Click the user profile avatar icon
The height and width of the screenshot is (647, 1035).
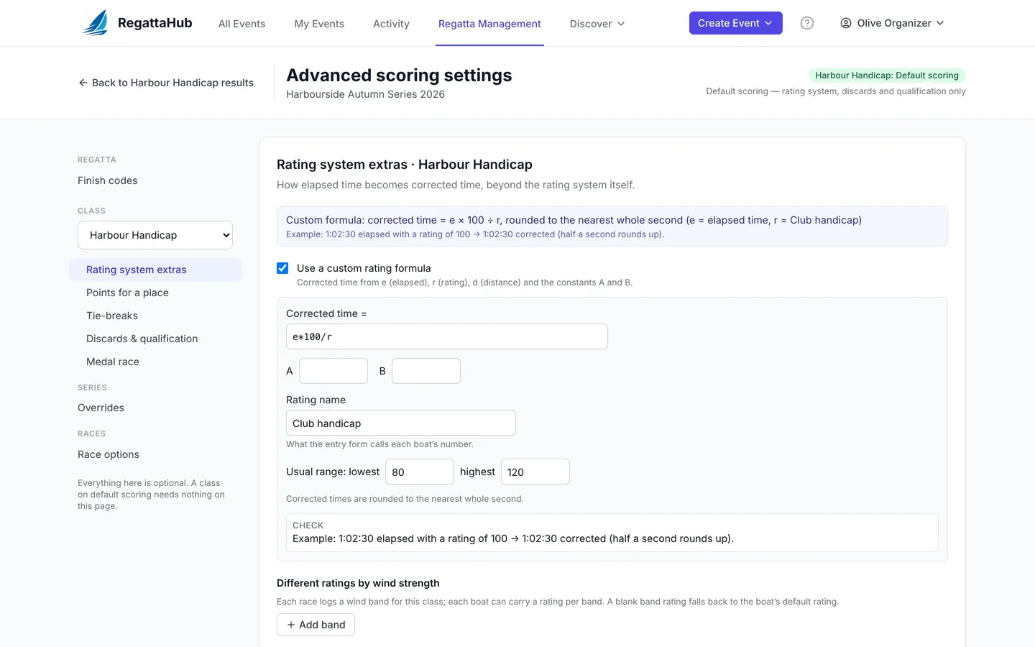[x=846, y=23]
